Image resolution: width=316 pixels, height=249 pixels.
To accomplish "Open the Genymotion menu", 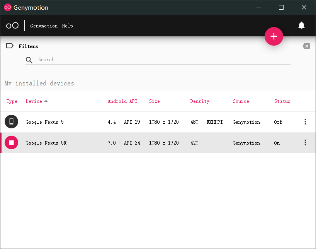I will [x=44, y=26].
